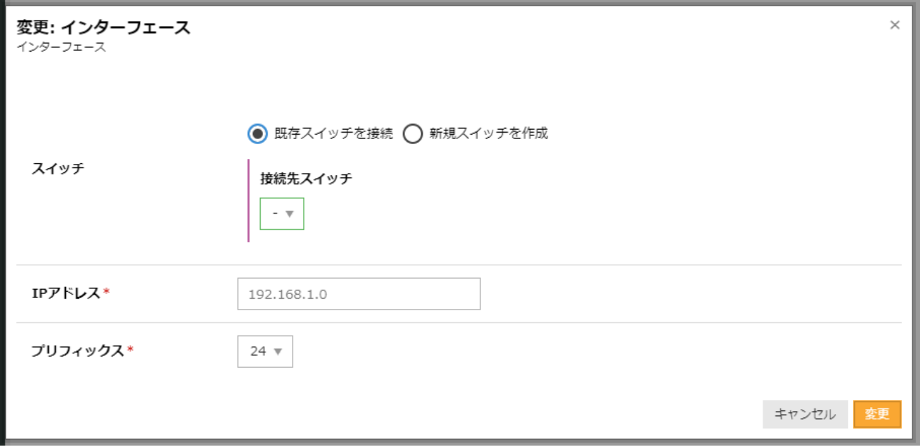Screen dimensions: 920x446
Task: Select the 新規スイッチを作成 radio button
Action: pyautogui.click(x=413, y=134)
